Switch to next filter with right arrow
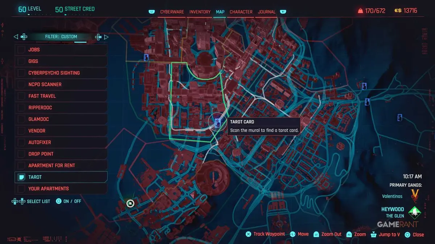The width and height of the screenshot is (435, 244). (106, 37)
